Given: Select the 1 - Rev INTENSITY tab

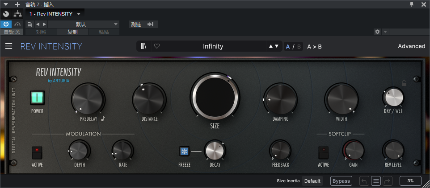Looking at the screenshot, I should click(x=51, y=14).
